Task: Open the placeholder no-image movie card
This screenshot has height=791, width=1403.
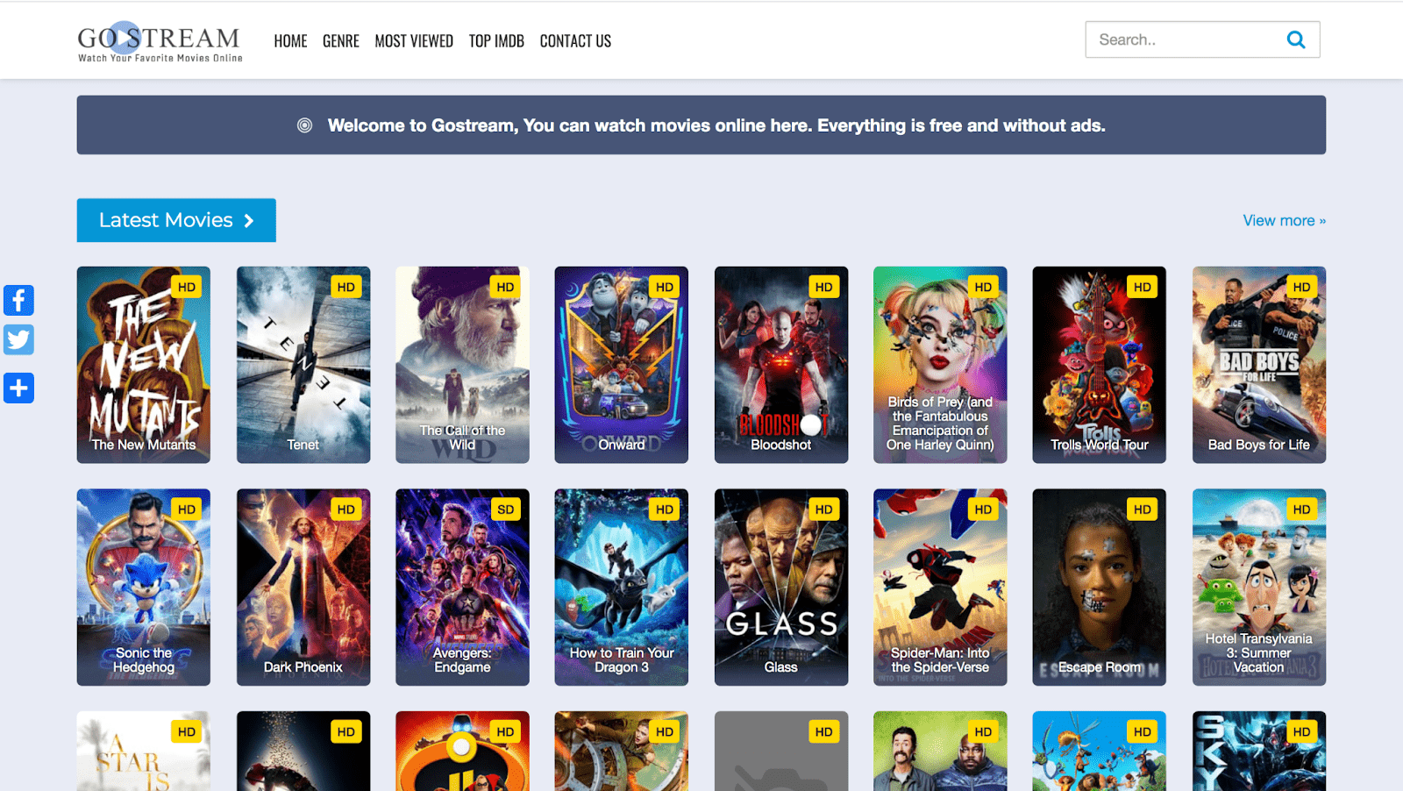Action: (781, 752)
